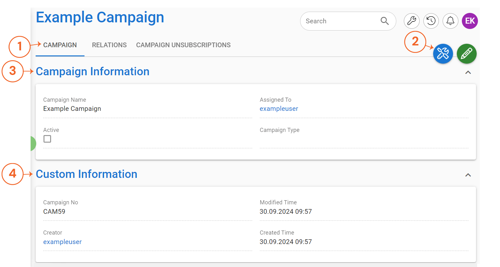Open the exampleuser link under Creator
The image size is (500, 267).
click(x=62, y=242)
